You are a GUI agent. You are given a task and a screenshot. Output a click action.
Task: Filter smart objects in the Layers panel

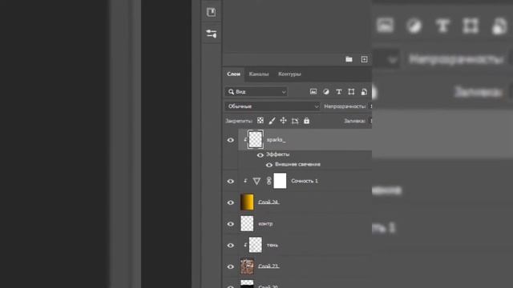pos(364,92)
